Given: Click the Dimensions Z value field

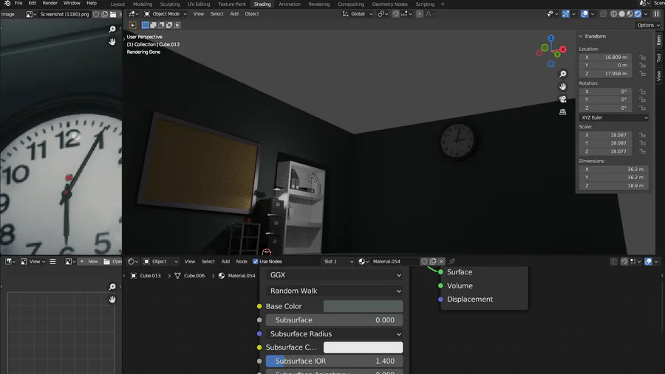Looking at the screenshot, I should [x=614, y=185].
